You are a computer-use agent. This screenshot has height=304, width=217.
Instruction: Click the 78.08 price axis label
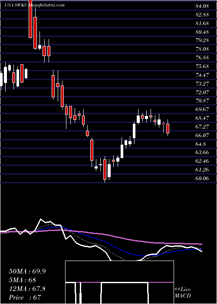(202, 49)
